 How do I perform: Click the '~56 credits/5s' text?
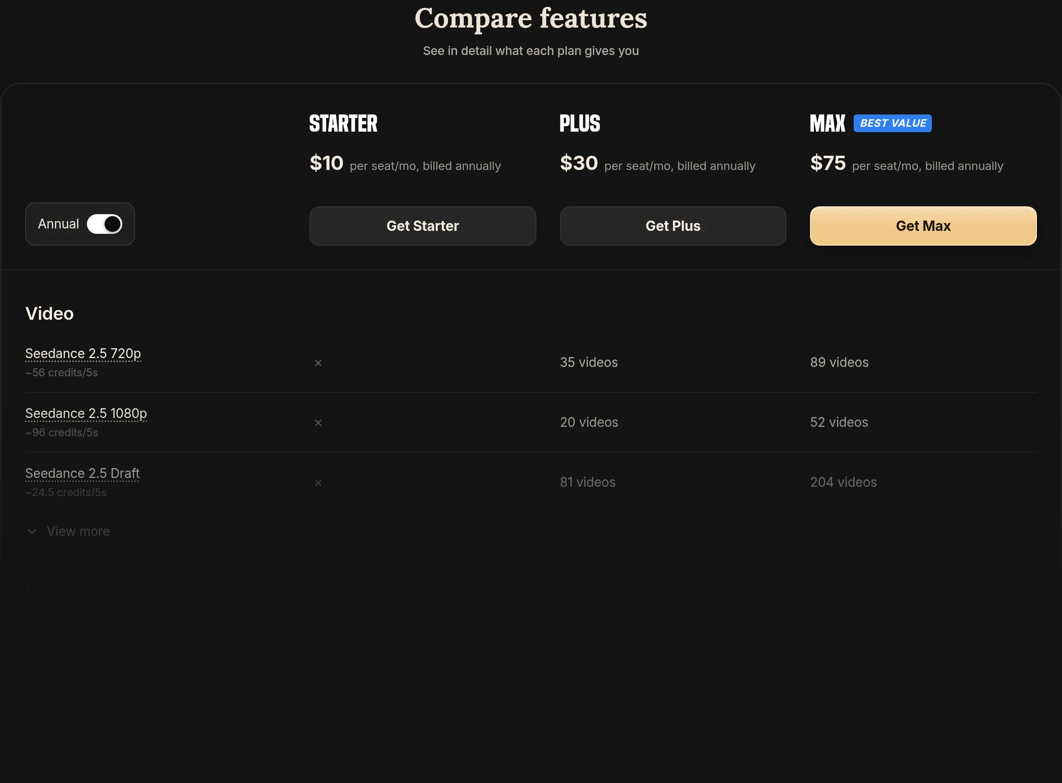coord(61,373)
